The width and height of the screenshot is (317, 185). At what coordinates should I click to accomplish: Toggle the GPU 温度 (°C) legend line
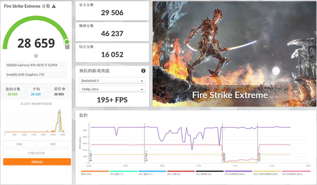click(152, 173)
